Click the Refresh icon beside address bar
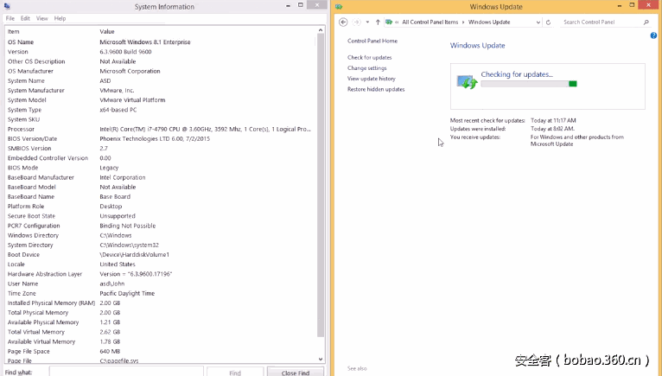The image size is (662, 376). coord(548,22)
